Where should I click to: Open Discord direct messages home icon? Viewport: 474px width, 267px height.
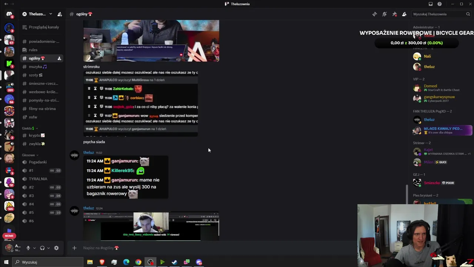[9, 14]
